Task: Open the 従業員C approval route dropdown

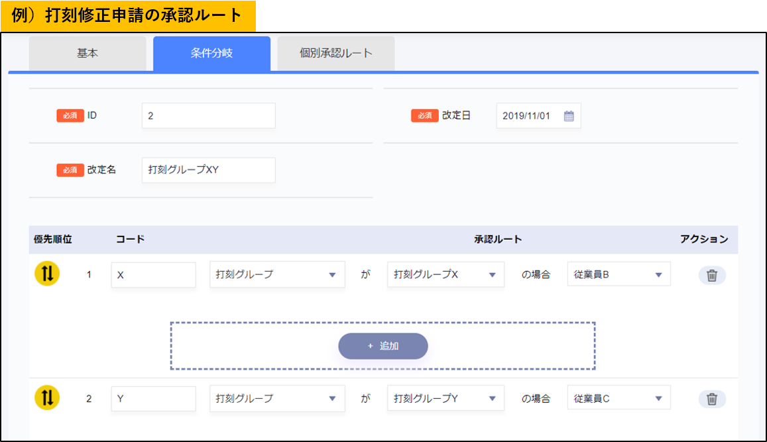Action: tap(619, 399)
